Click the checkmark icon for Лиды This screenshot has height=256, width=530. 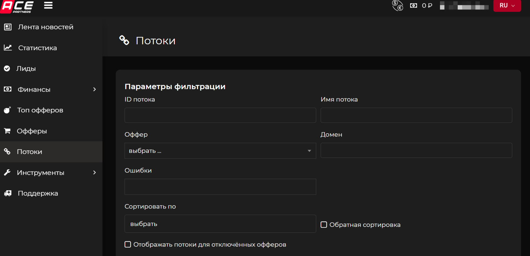pos(7,68)
